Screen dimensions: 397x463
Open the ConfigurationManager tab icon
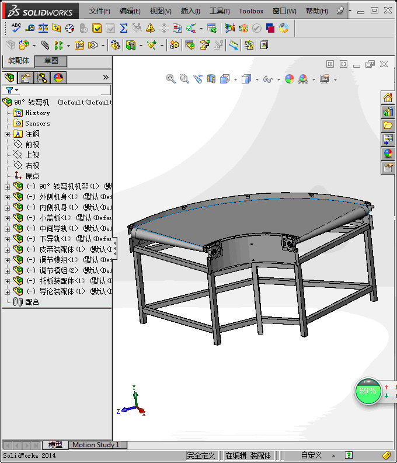click(42, 78)
